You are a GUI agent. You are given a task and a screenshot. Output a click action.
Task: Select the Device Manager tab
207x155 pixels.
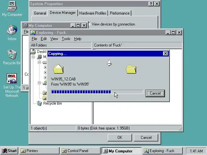click(63, 13)
